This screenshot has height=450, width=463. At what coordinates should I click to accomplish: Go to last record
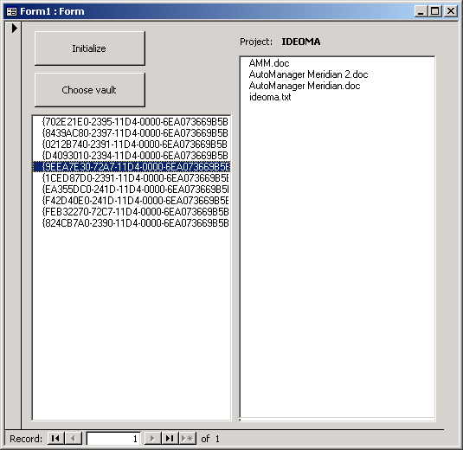[170, 439]
